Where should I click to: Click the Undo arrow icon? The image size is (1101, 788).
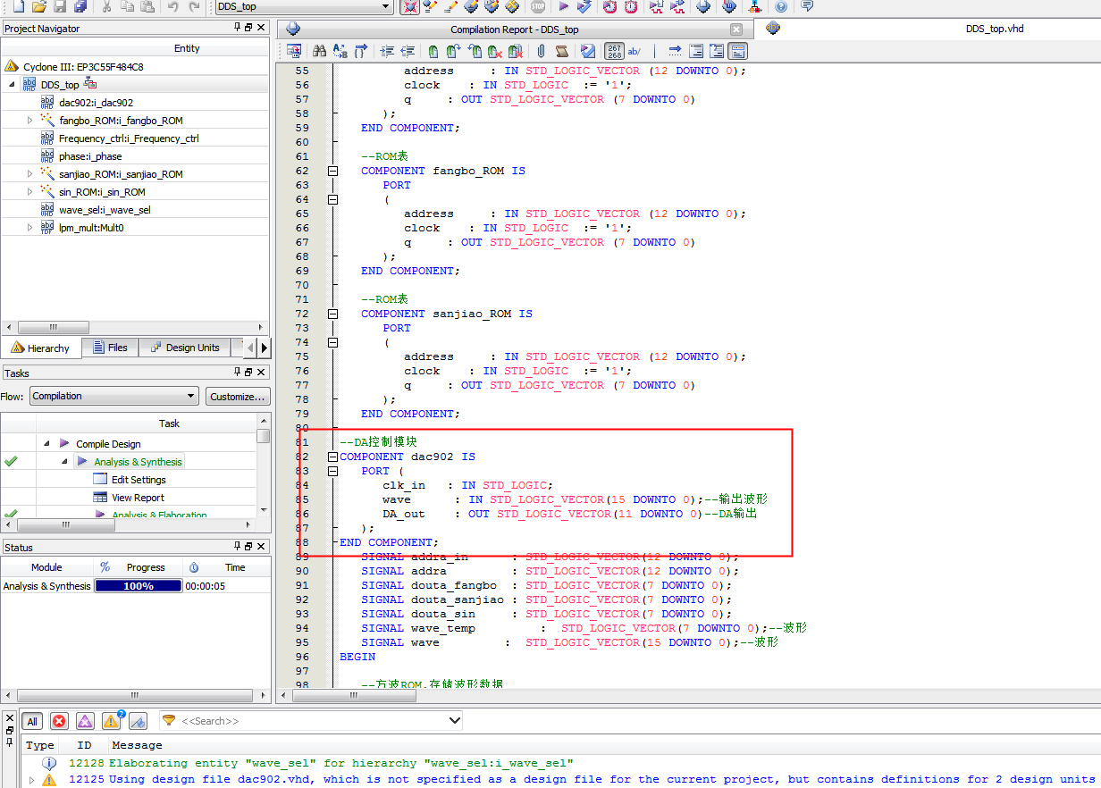point(173,6)
